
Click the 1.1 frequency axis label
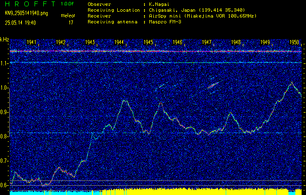coord(4,63)
